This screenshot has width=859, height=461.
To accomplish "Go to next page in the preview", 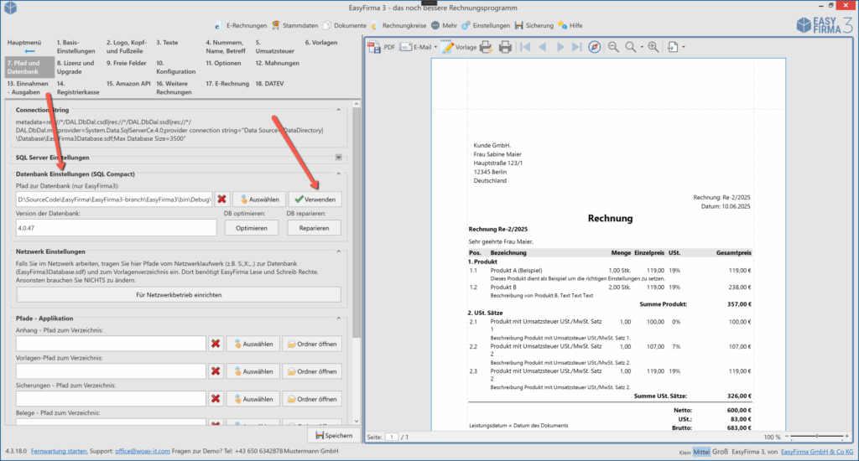I will click(x=560, y=47).
